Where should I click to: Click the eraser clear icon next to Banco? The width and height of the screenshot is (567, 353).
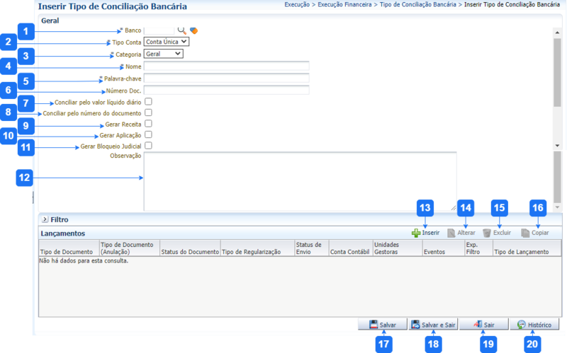point(193,30)
